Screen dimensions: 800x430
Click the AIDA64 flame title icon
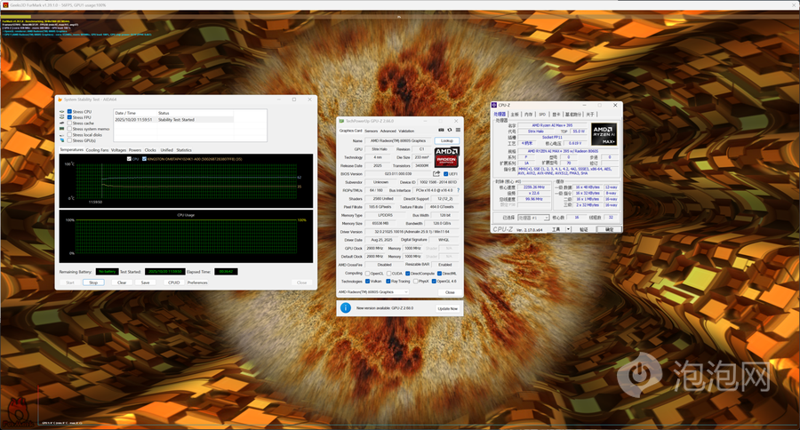59,100
